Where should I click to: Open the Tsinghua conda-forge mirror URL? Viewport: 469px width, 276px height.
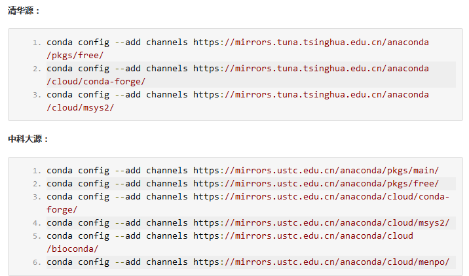coord(311,69)
